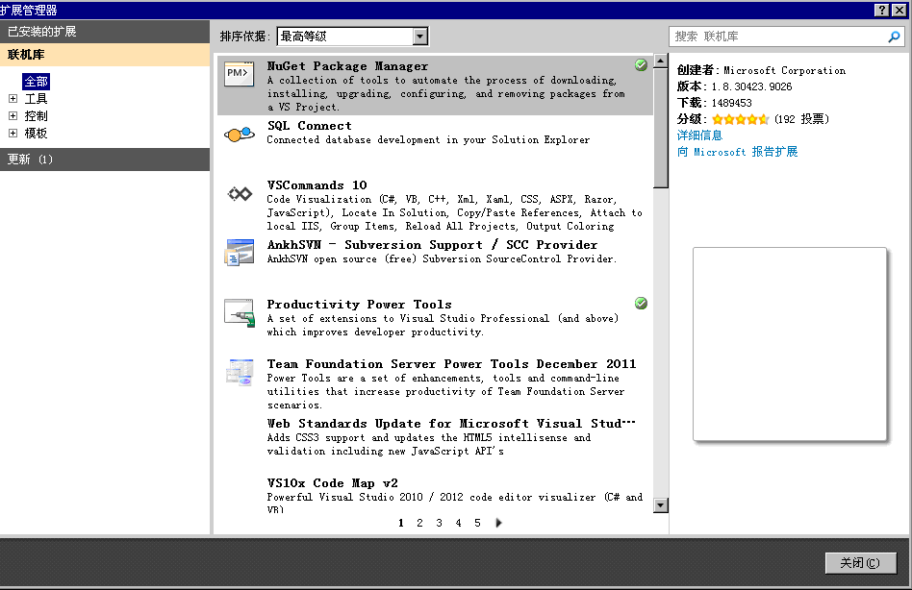Screen dimensions: 912x590
Task: Select Team Foundation Server Power Tools December 2011
Action: coord(451,364)
